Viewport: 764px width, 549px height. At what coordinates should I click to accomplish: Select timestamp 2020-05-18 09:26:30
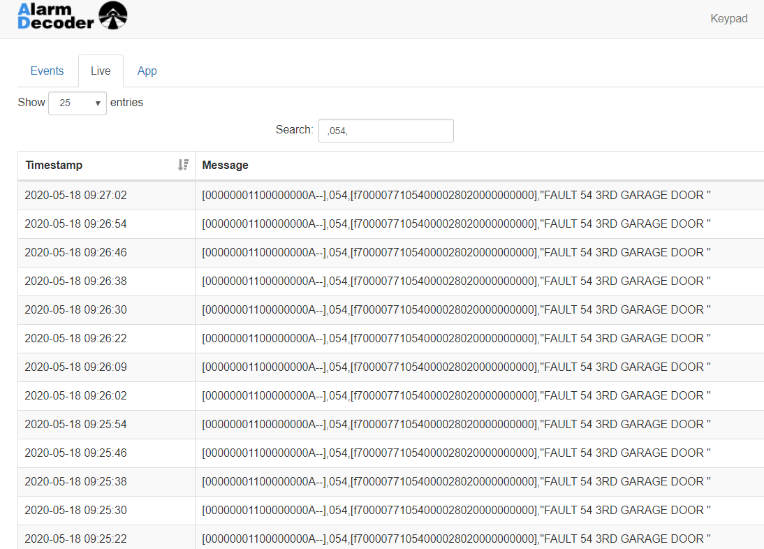[x=75, y=309]
